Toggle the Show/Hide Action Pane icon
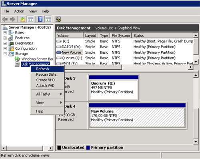Screen dimensions: 200x159 pos(48,19)
